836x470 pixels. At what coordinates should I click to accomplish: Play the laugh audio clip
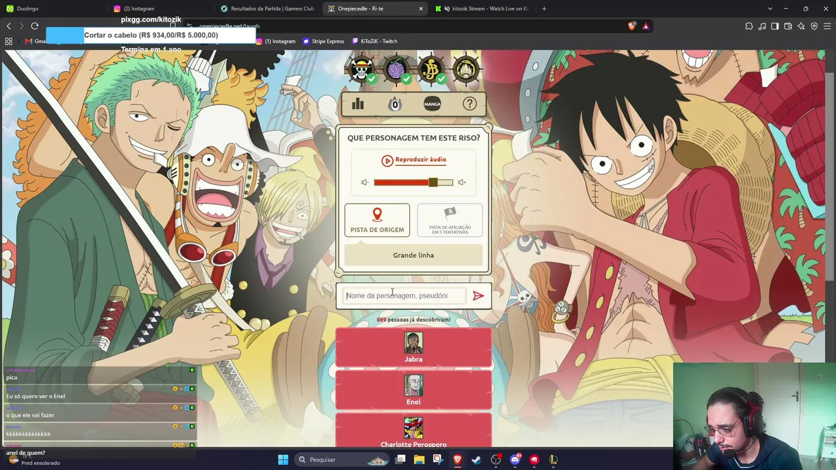point(413,160)
